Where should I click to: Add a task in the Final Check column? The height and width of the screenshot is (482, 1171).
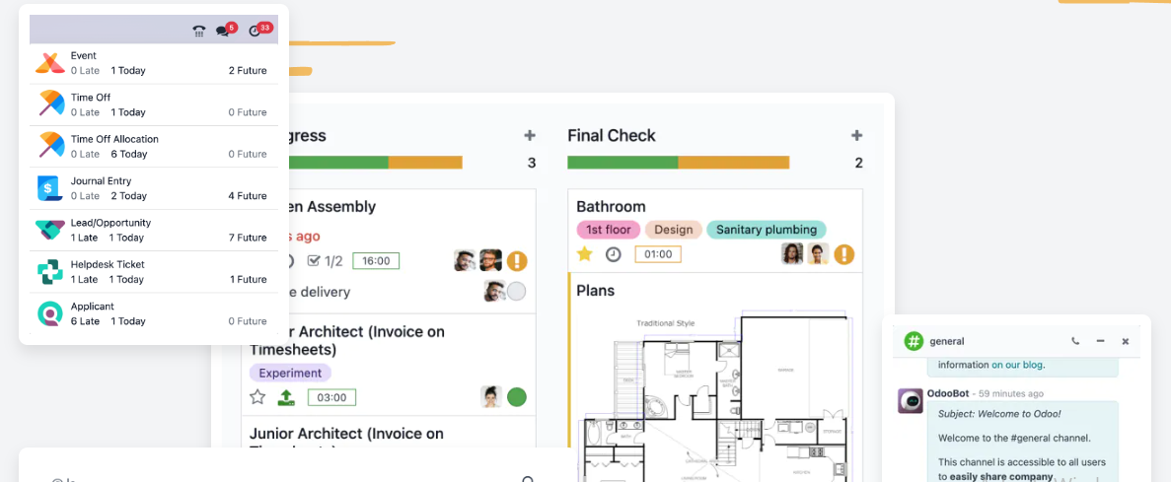pyautogui.click(x=856, y=136)
